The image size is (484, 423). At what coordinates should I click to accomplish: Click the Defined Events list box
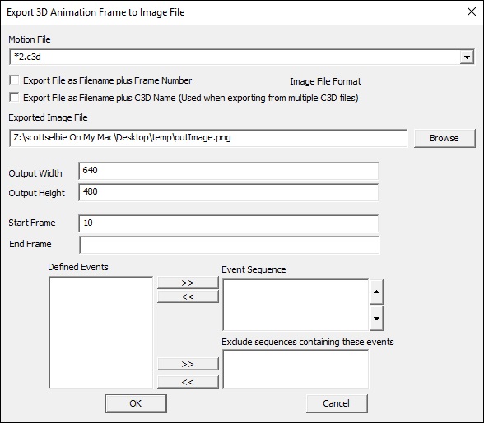coord(101,332)
